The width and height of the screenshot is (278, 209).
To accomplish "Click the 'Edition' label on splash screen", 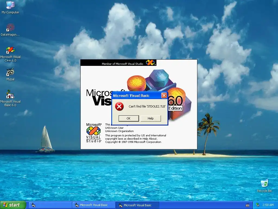I will pos(175,108).
